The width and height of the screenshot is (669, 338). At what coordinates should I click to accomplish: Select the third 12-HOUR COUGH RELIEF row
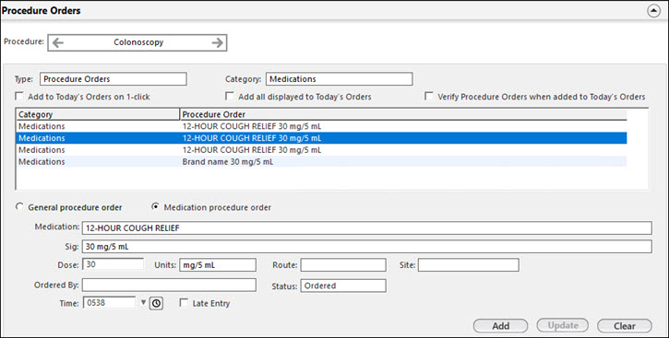pyautogui.click(x=321, y=150)
